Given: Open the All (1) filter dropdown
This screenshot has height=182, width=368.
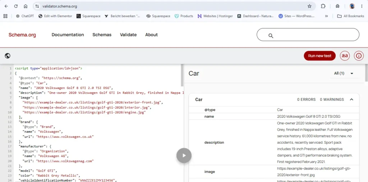Looking at the screenshot, I should click(344, 73).
